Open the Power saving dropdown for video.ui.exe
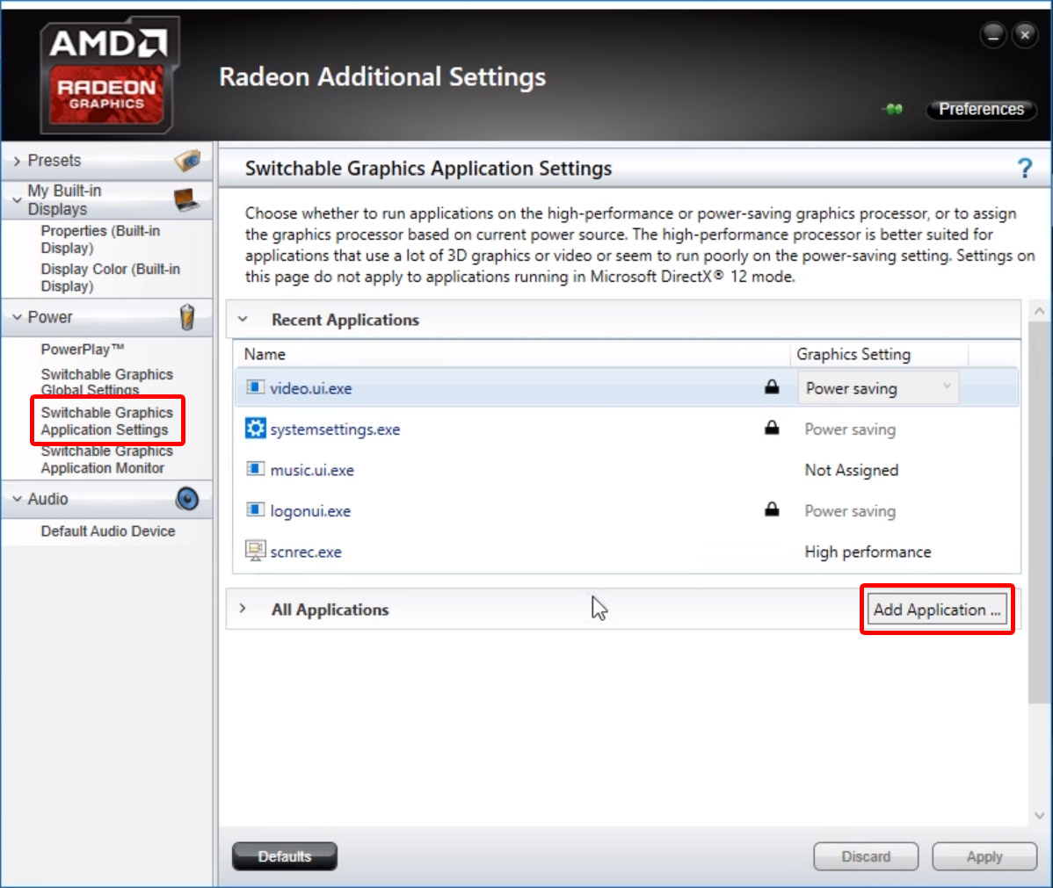This screenshot has height=888, width=1053. coord(878,388)
